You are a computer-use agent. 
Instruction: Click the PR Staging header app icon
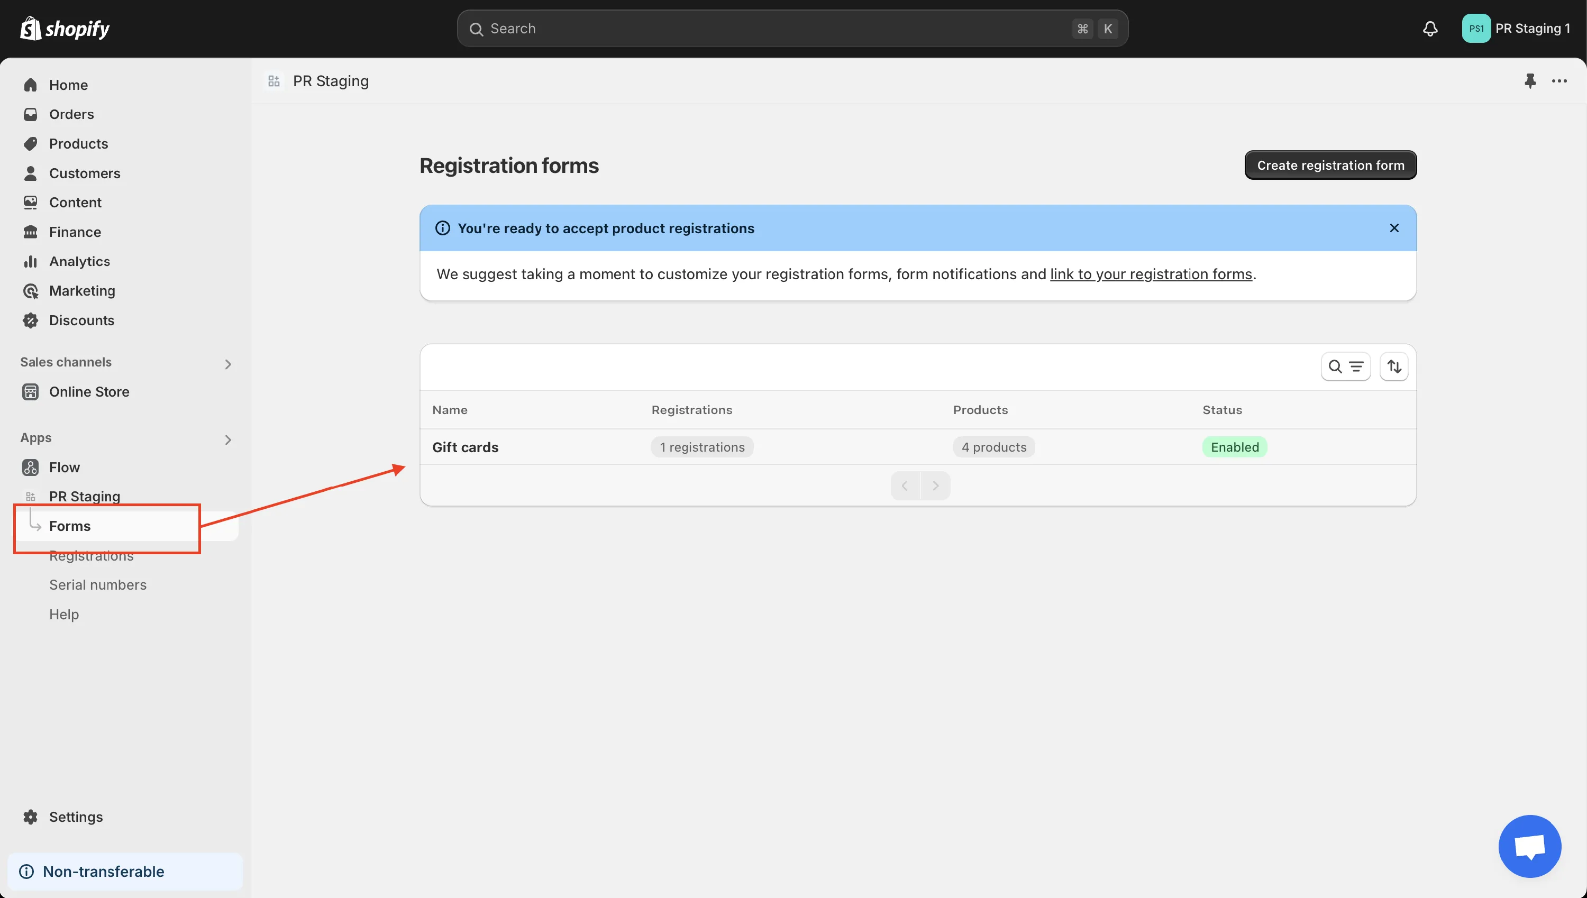274,81
